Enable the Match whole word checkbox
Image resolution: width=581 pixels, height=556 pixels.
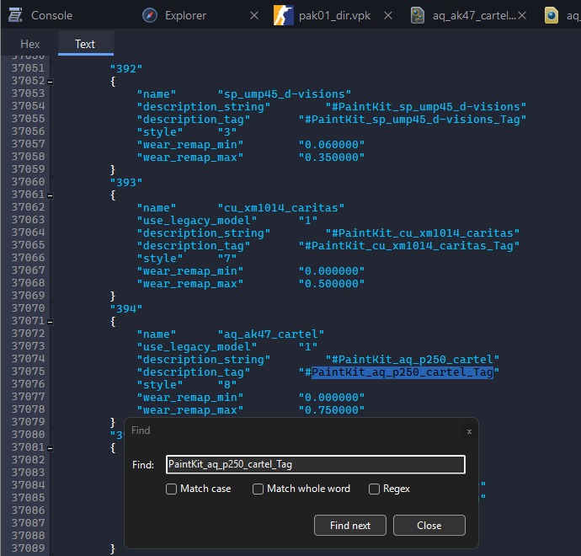click(258, 489)
